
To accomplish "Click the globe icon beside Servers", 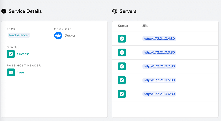I will 115,11.
